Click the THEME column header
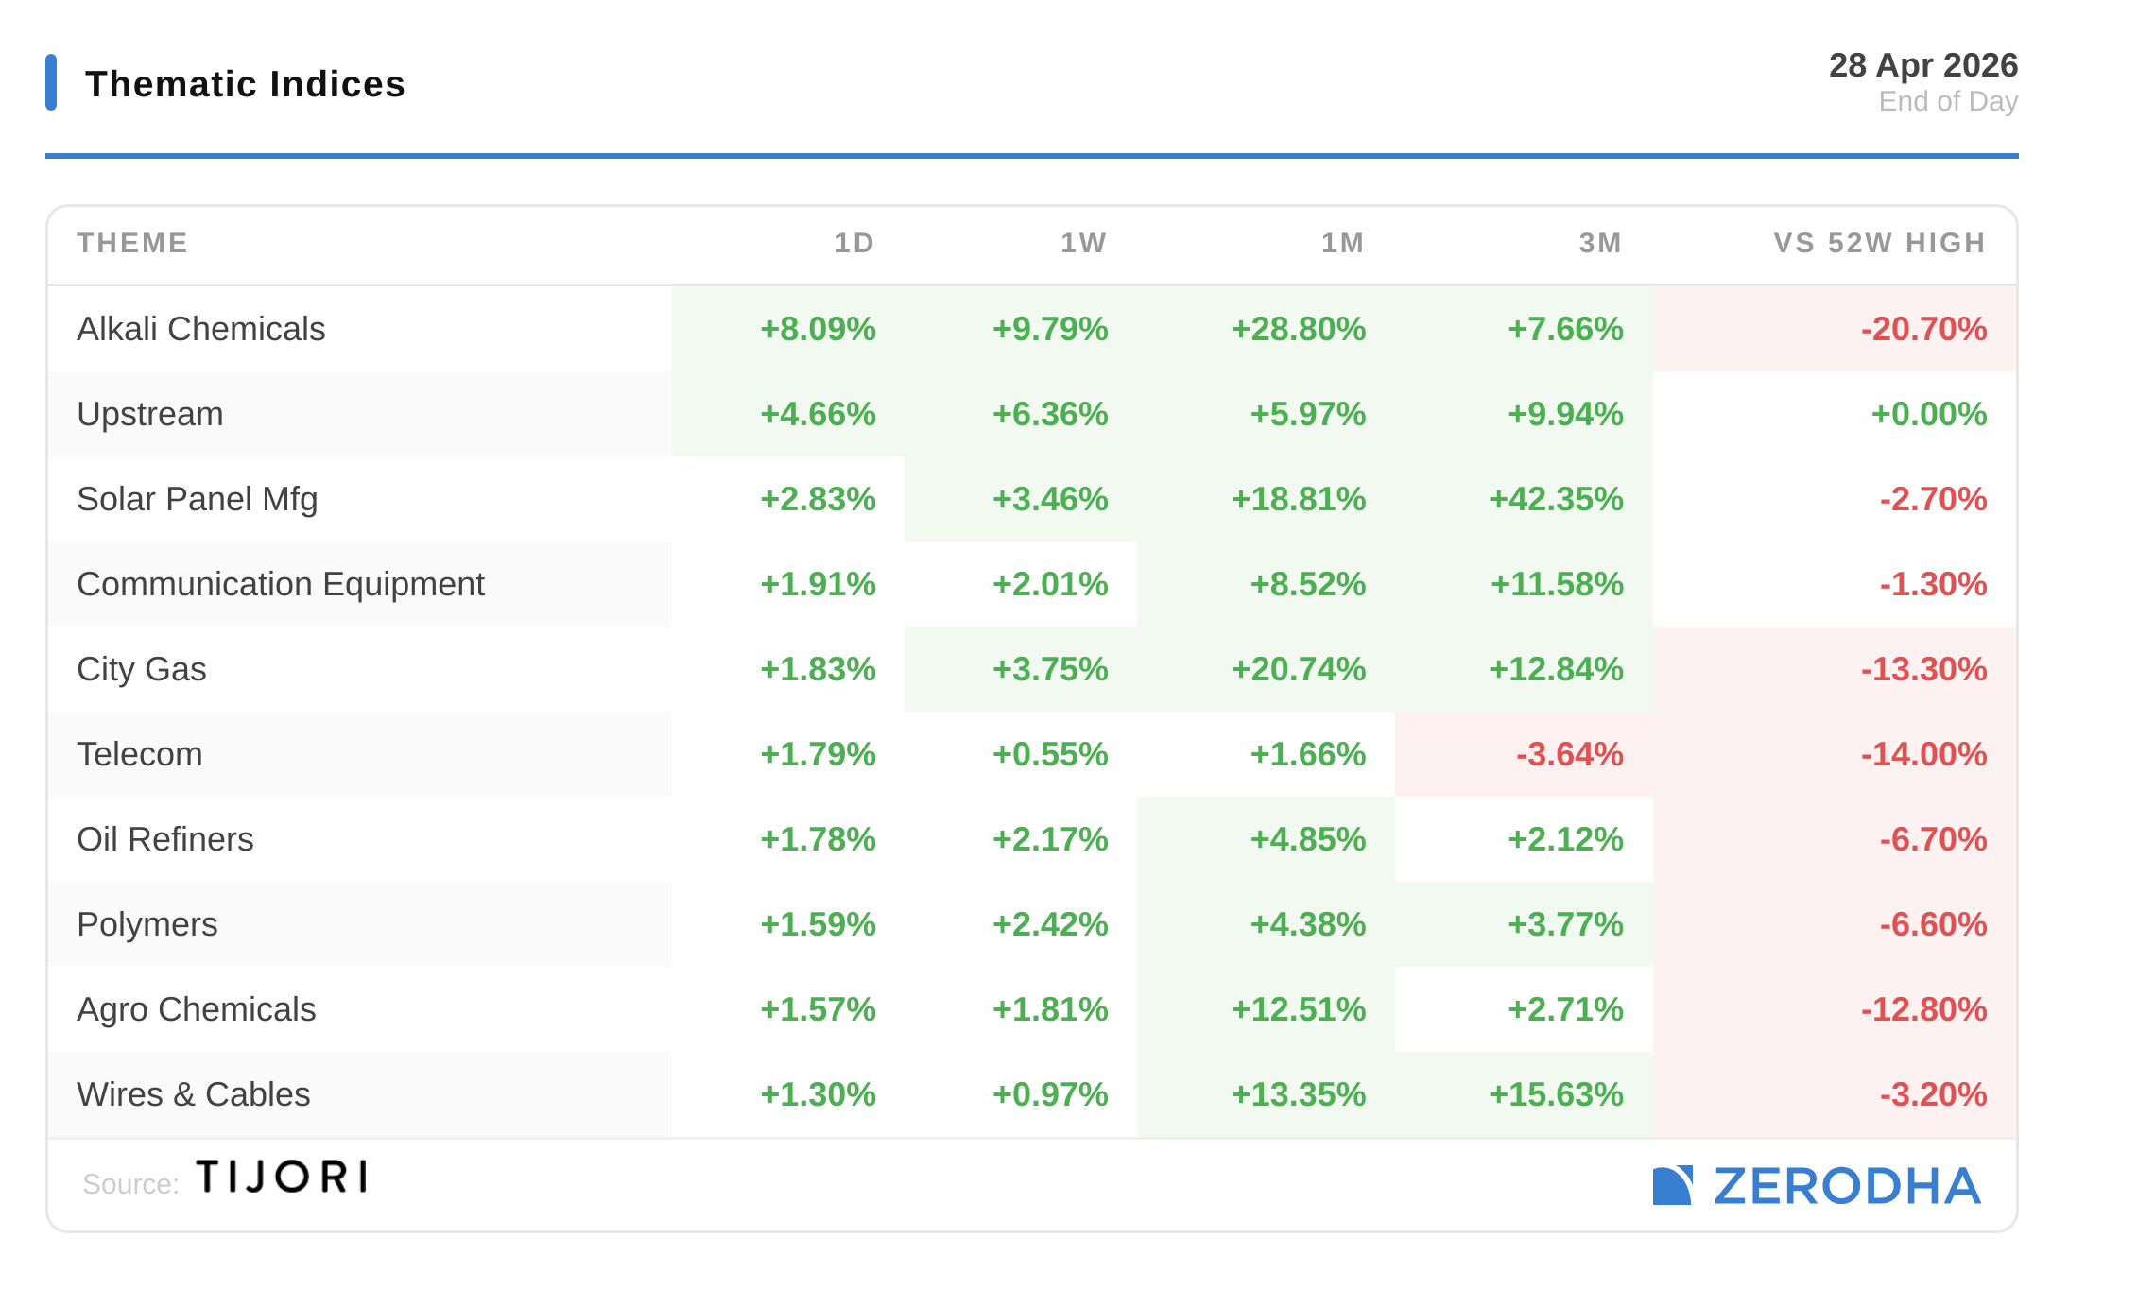2155x1290 pixels. point(132,243)
